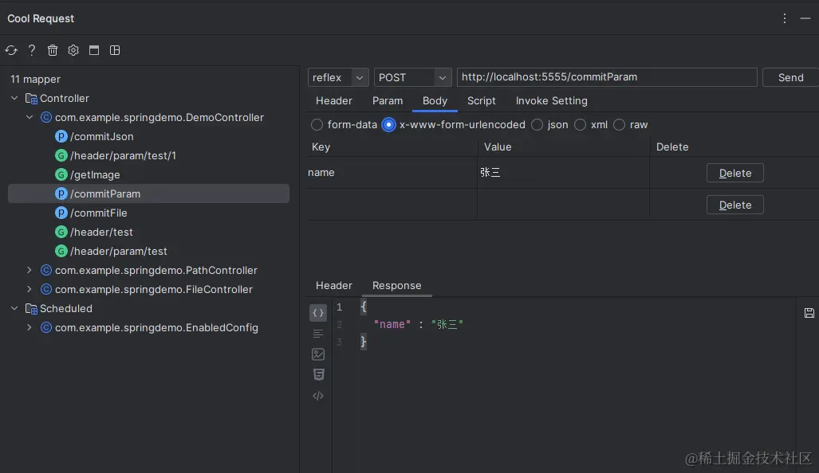Click the save response floppy disk icon
This screenshot has height=473, width=819.
pyautogui.click(x=809, y=313)
